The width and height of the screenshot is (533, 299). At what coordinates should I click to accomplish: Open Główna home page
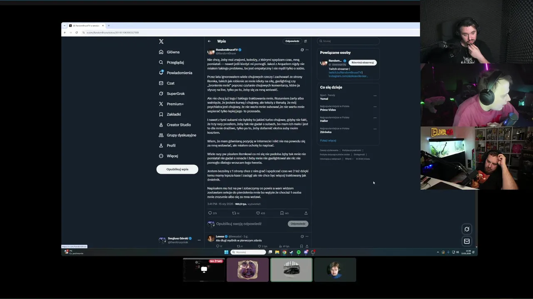169,52
